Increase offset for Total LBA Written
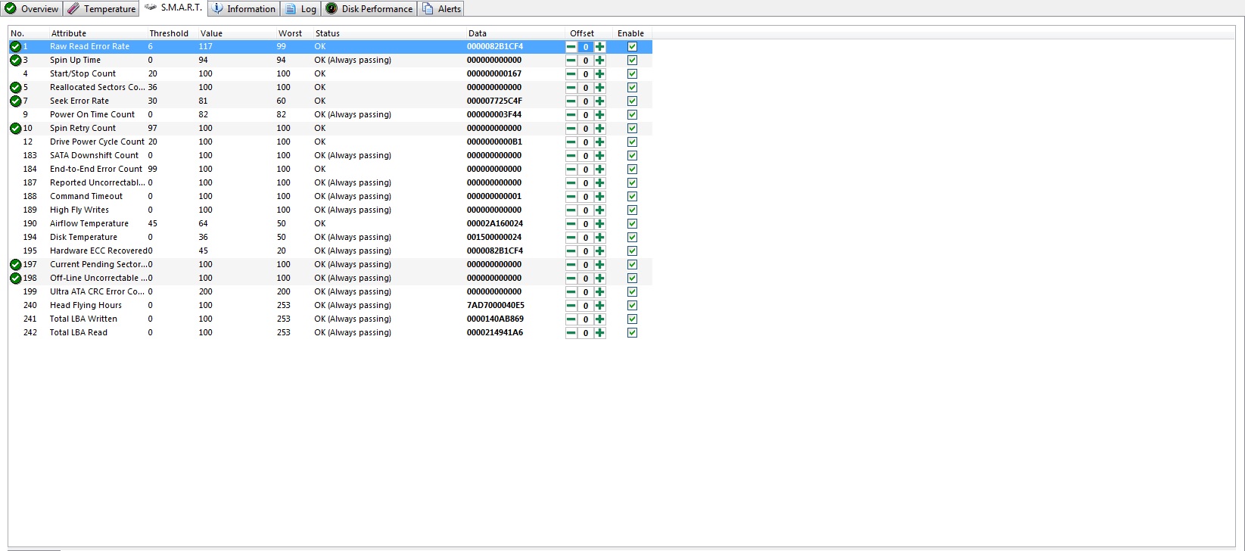Image resolution: width=1245 pixels, height=551 pixels. (x=600, y=319)
